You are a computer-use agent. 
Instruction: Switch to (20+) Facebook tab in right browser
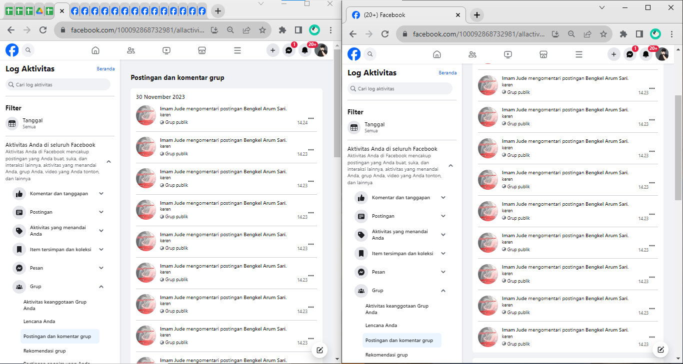tap(405, 15)
